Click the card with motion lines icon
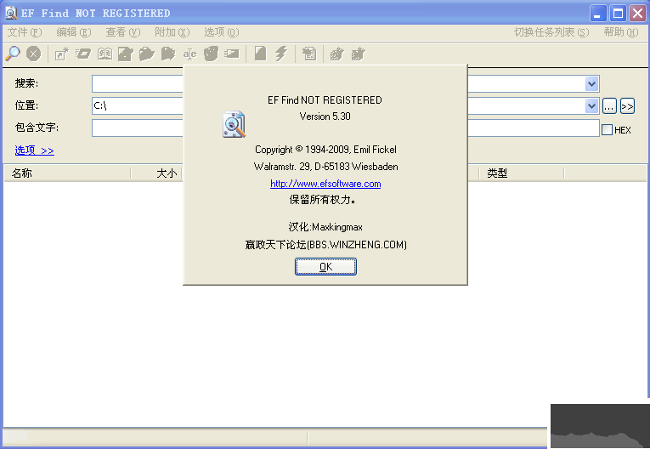650x449 pixels. coord(232,54)
